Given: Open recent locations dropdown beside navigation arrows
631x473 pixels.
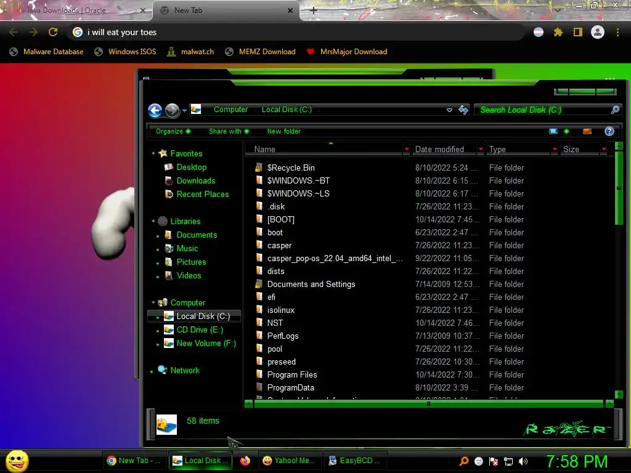Looking at the screenshot, I should coord(184,110).
